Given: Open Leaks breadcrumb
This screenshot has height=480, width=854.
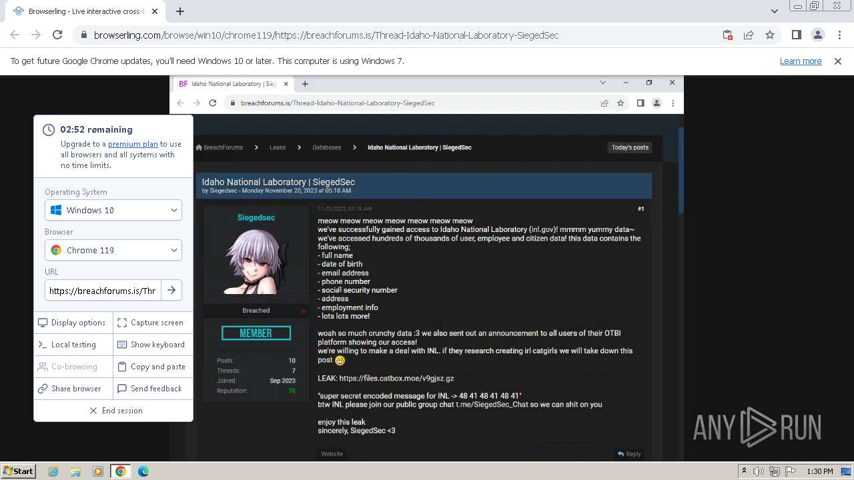Looking at the screenshot, I should (278, 147).
